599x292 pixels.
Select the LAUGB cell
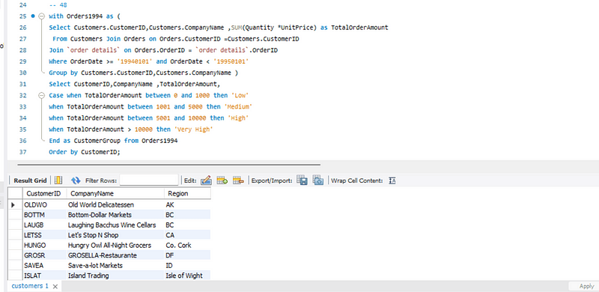45,225
